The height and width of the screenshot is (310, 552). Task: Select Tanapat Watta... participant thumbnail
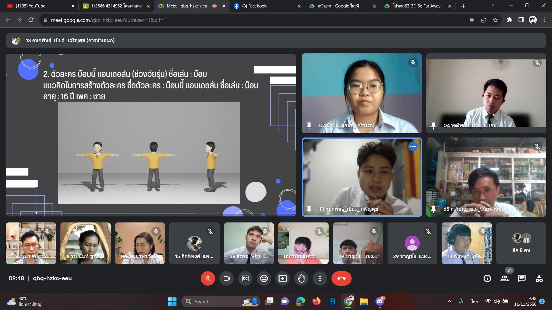click(x=31, y=243)
